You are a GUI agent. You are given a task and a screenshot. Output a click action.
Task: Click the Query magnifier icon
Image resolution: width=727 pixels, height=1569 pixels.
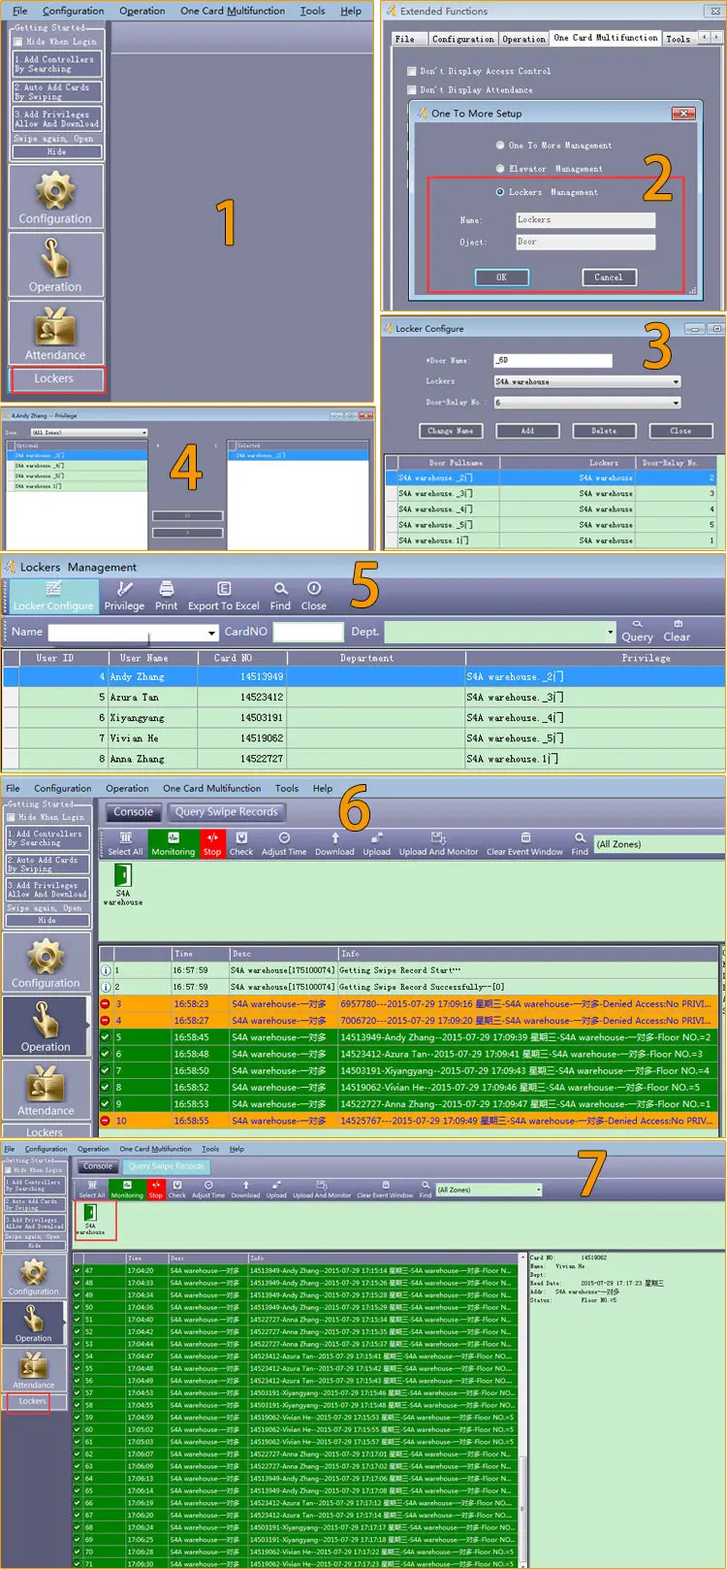point(637,624)
